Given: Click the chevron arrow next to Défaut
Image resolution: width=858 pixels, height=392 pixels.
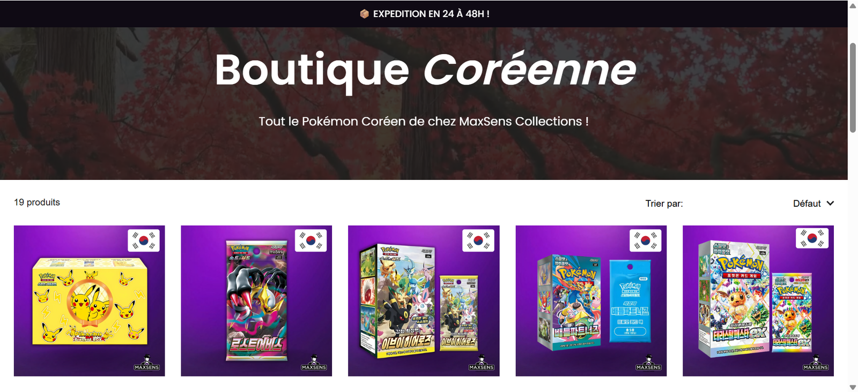Looking at the screenshot, I should point(830,203).
